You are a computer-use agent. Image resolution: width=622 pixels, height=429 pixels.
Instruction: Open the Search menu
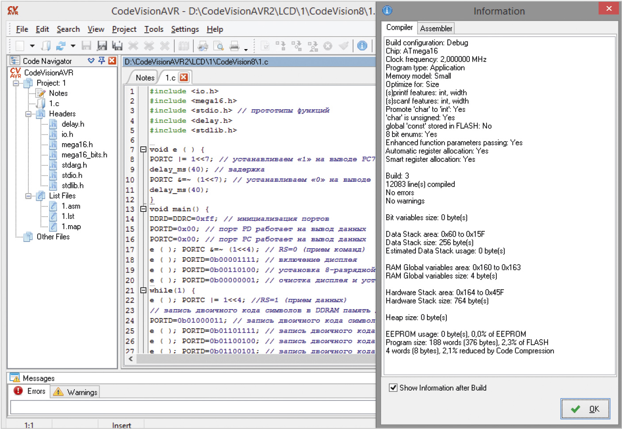[x=68, y=29]
